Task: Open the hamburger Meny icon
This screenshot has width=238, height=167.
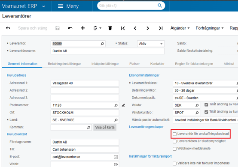Action: click(61, 6)
